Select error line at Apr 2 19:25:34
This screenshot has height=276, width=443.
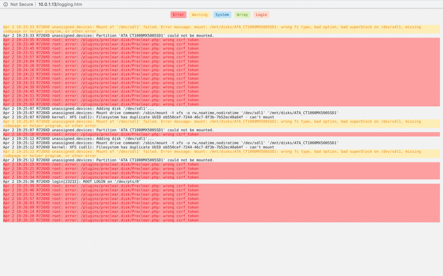pos(221,177)
